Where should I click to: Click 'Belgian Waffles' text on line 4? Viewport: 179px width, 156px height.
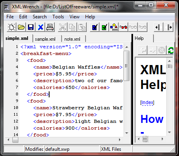coord(76,67)
